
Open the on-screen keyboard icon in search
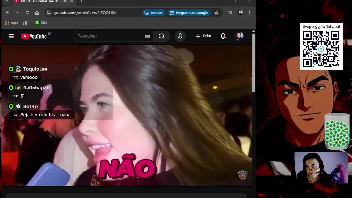tap(147, 36)
